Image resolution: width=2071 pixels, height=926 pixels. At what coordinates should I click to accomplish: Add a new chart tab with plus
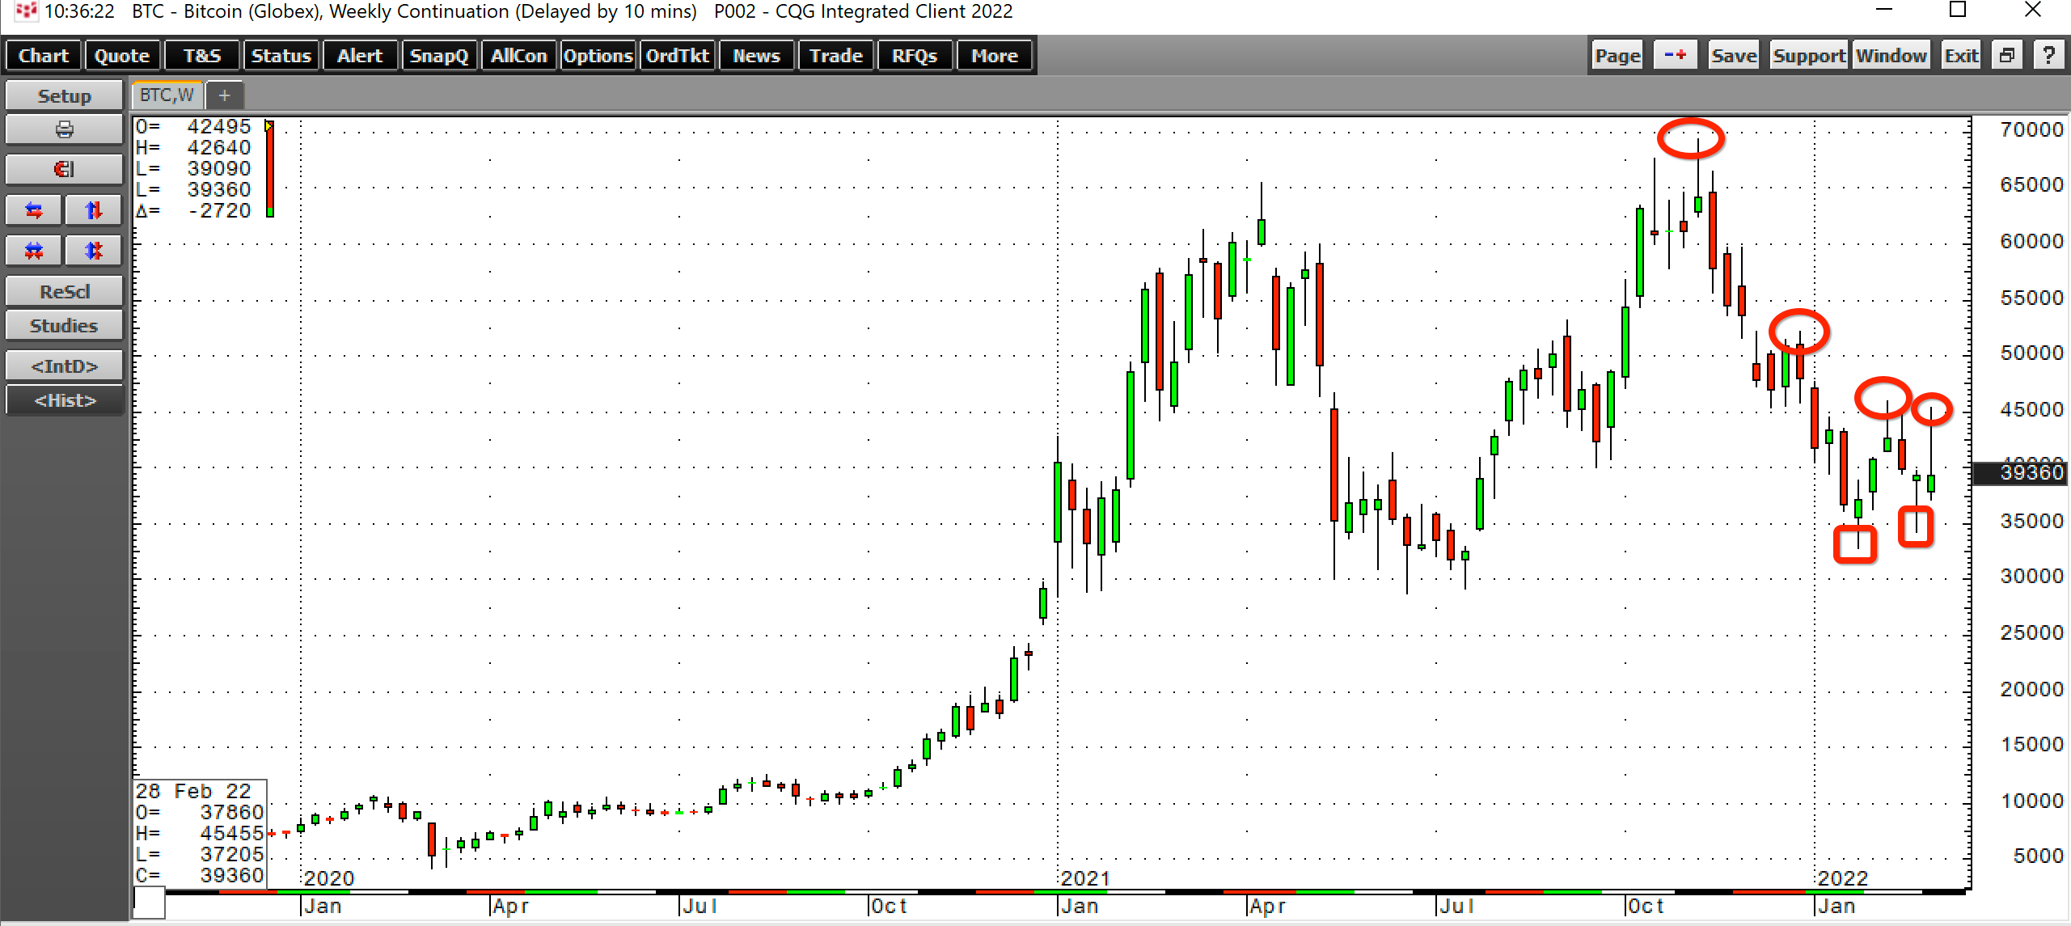[x=225, y=95]
